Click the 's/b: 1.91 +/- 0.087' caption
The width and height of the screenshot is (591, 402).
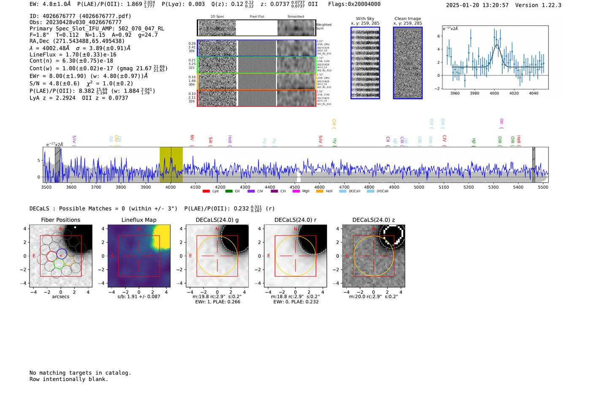tap(139, 297)
